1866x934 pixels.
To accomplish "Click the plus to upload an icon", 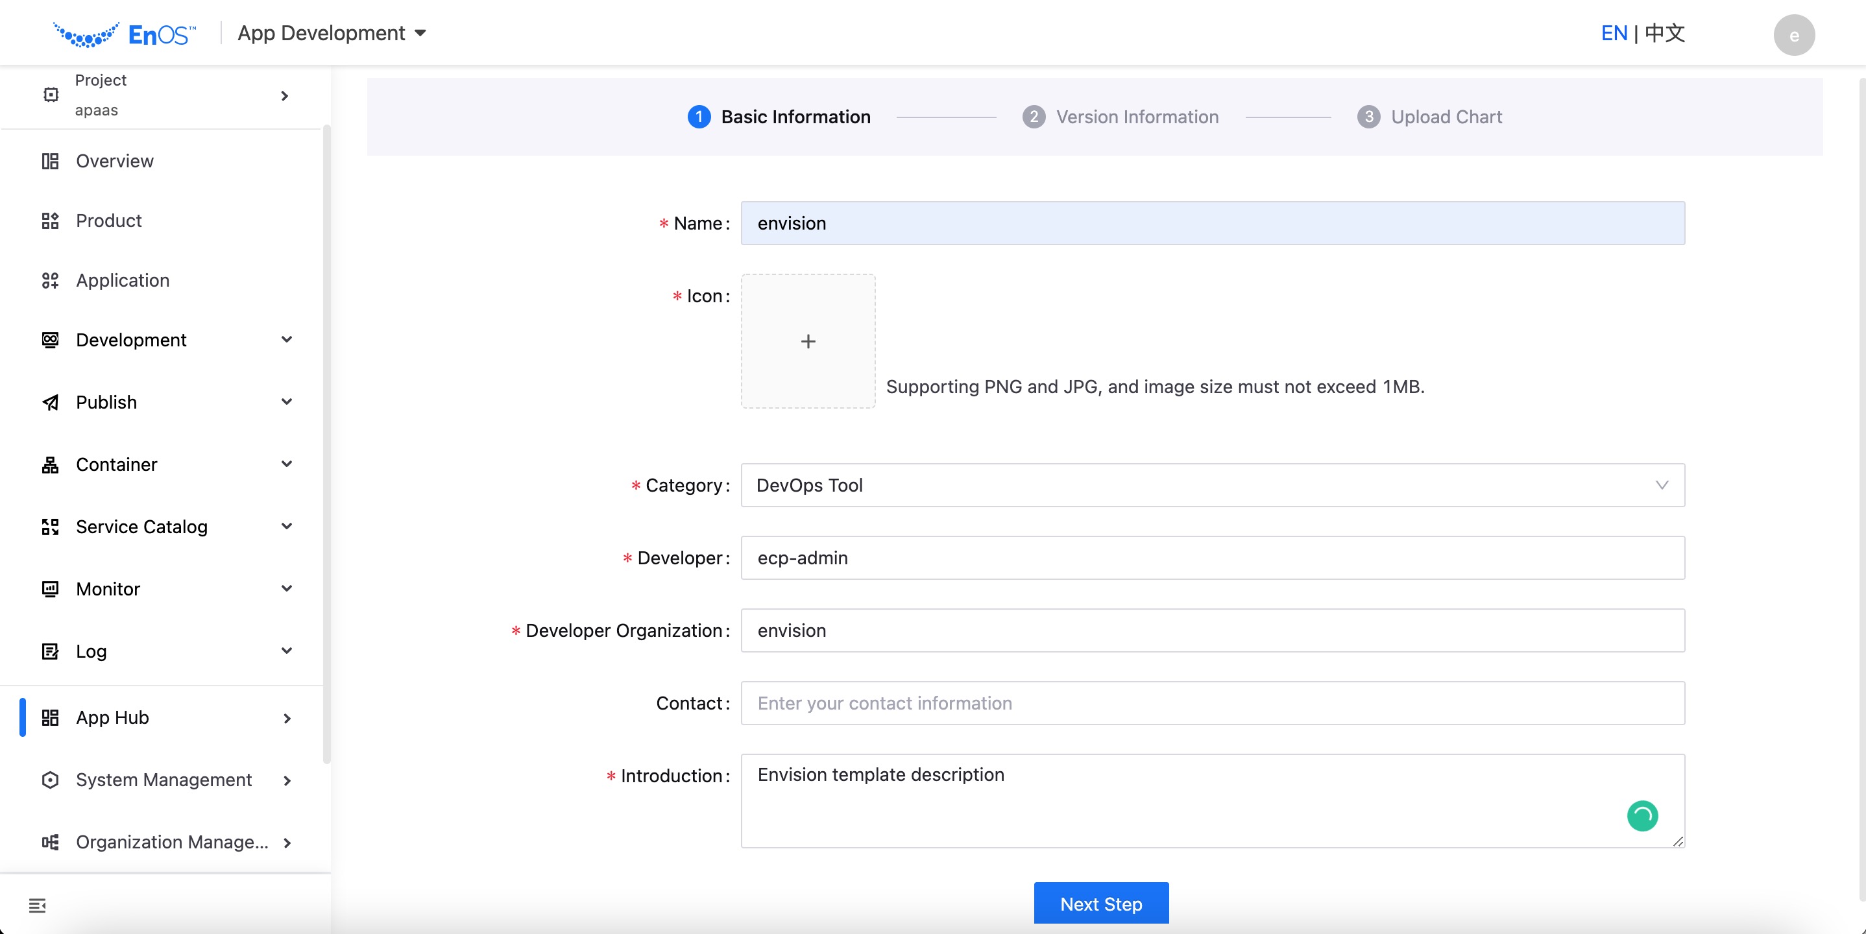I will click(x=808, y=341).
